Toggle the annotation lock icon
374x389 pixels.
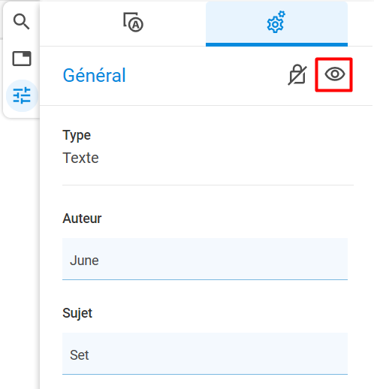coord(297,75)
